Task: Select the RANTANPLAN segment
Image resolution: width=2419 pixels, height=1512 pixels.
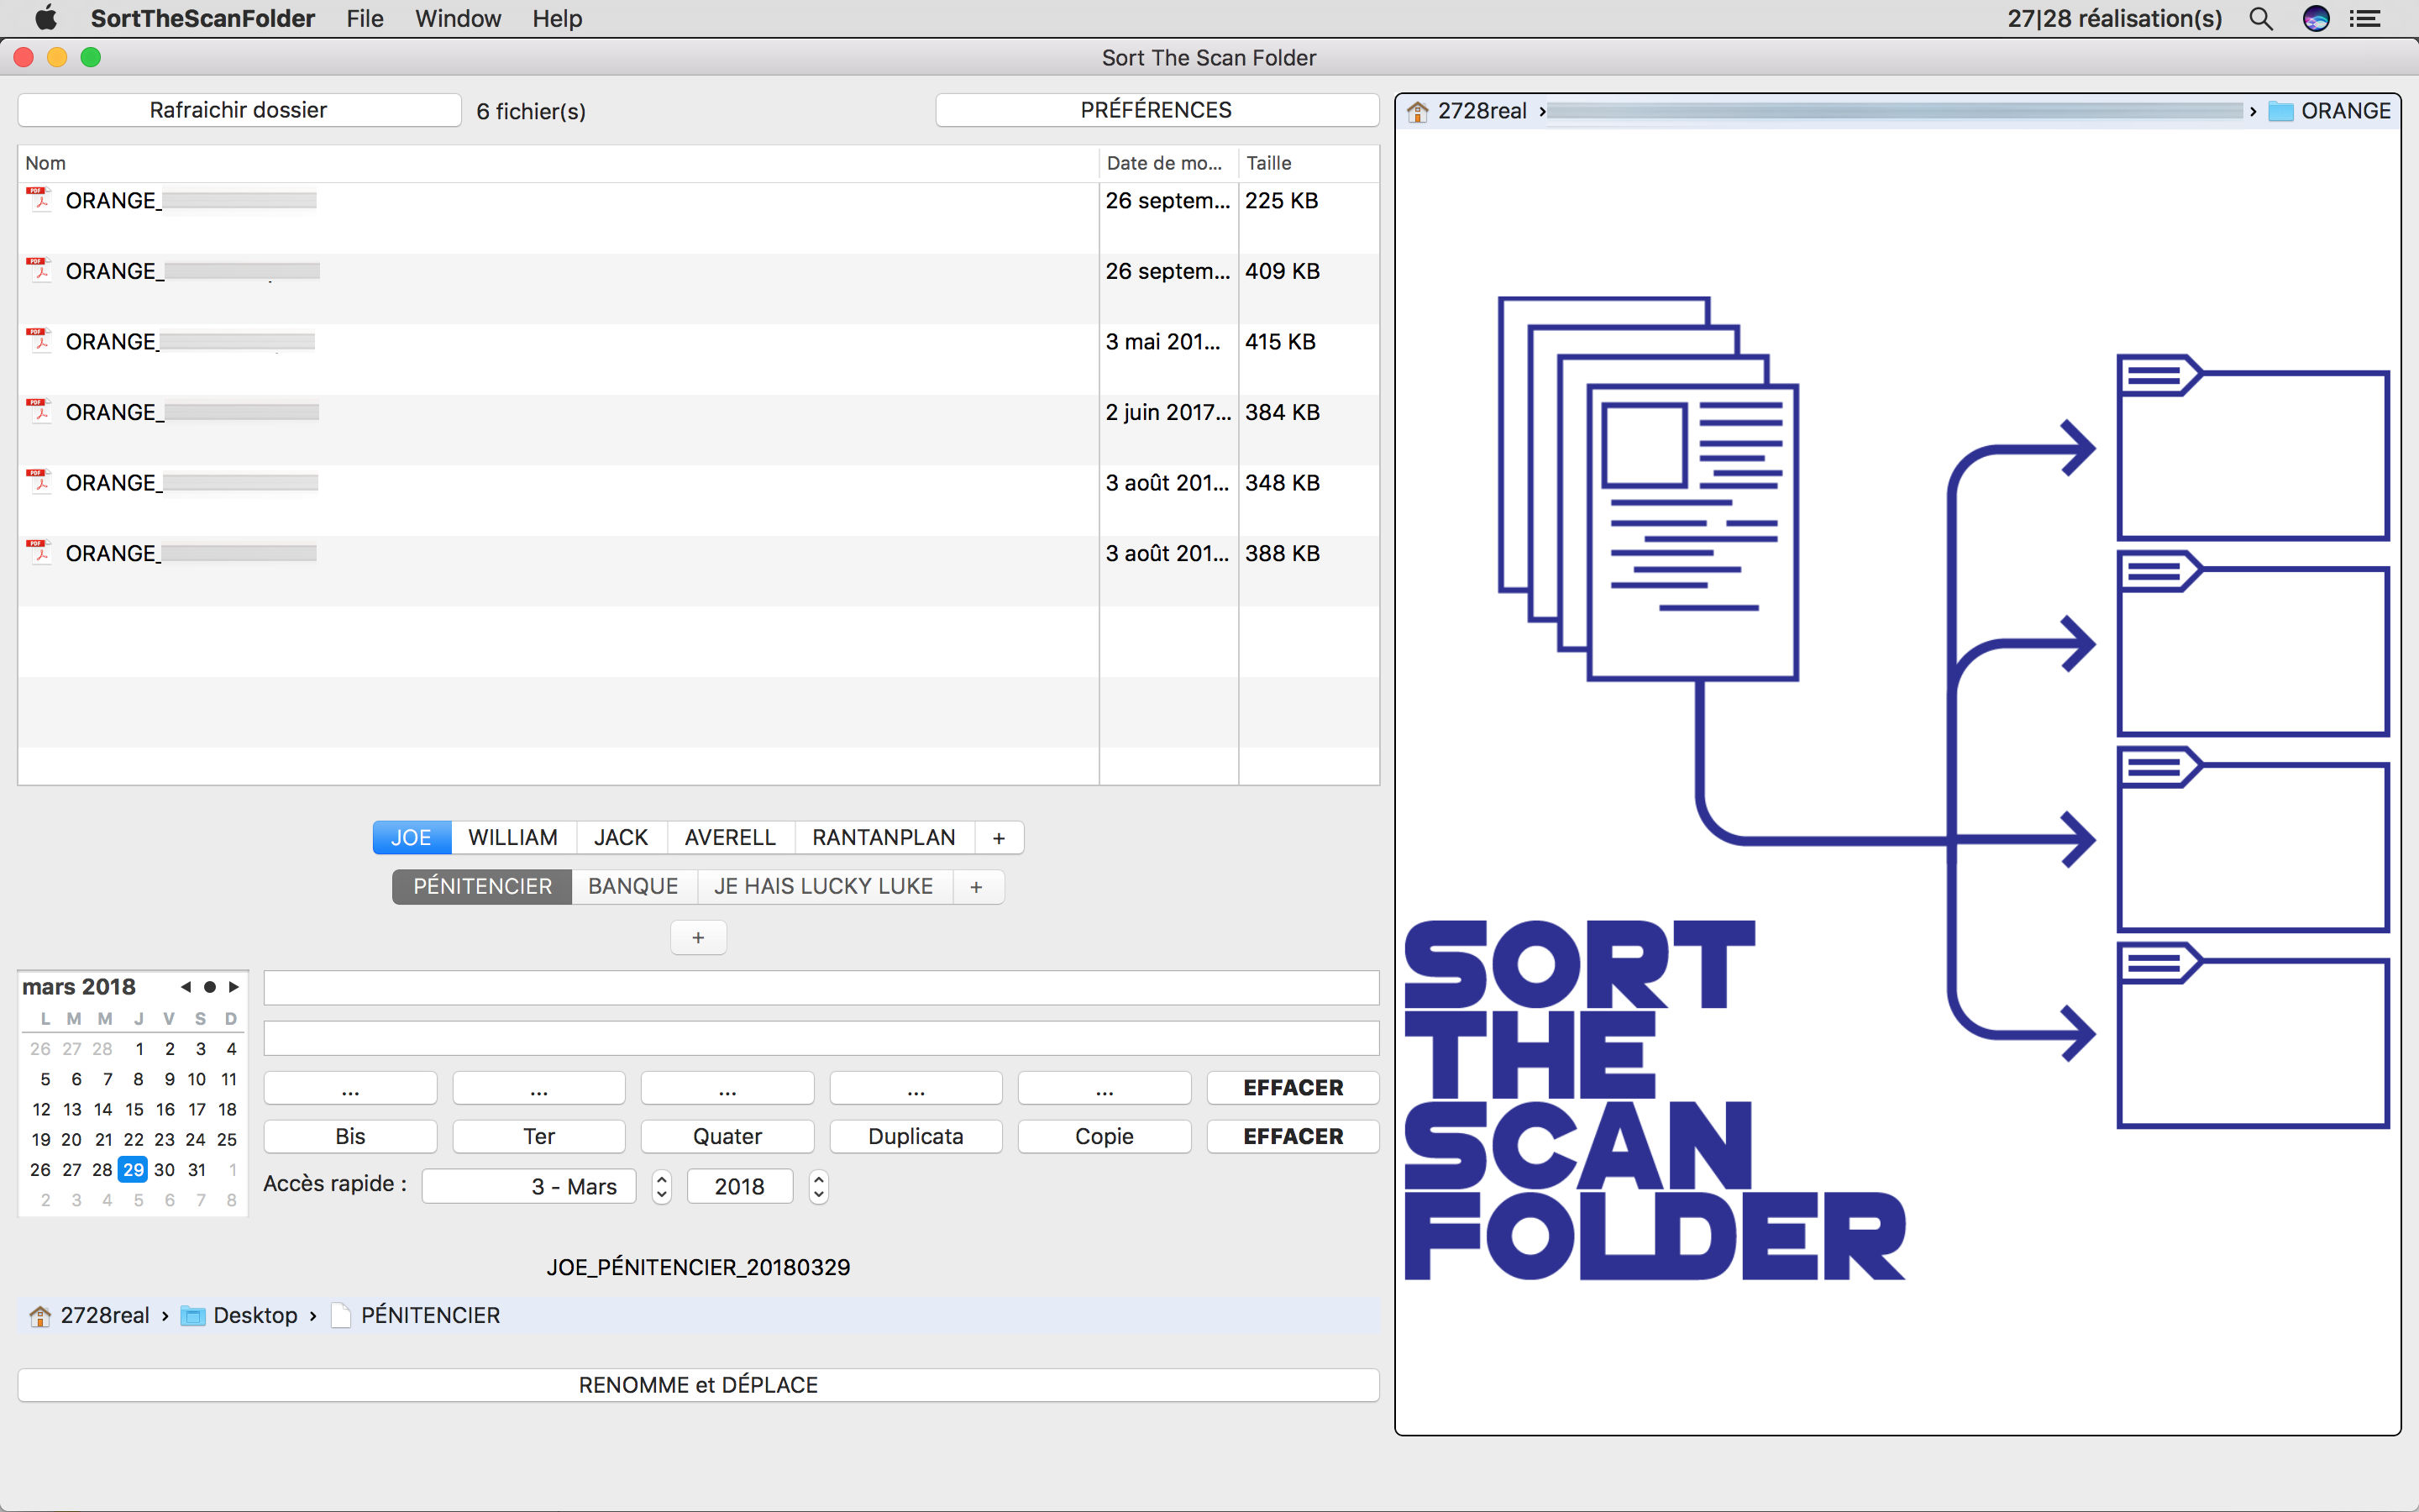Action: pos(884,837)
